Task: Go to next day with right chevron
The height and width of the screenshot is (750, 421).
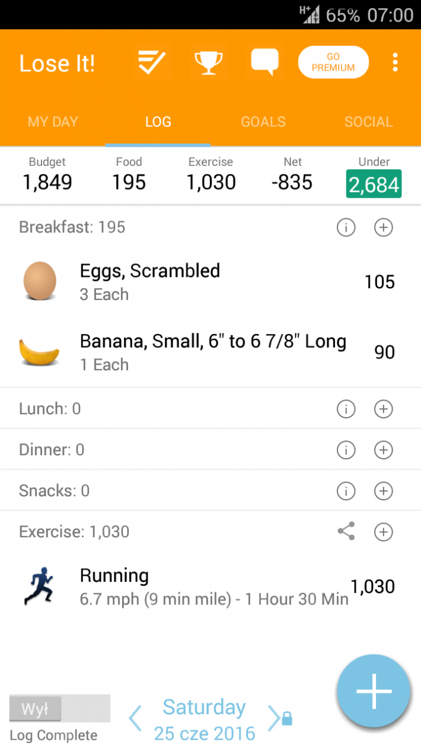Action: pos(273,719)
